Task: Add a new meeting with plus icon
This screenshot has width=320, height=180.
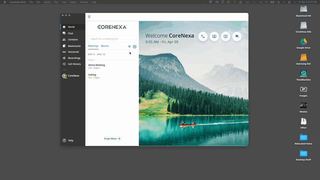Action: point(135,47)
